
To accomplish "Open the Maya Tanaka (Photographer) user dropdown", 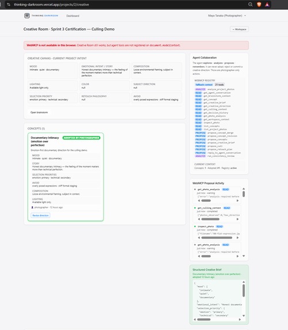I will [x=227, y=16].
